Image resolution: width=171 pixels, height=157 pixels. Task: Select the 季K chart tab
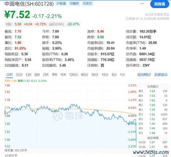coord(54,75)
